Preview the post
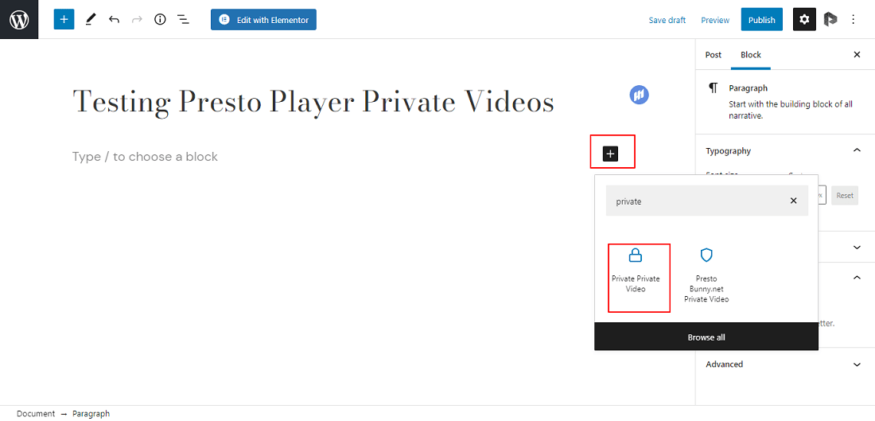 715,20
